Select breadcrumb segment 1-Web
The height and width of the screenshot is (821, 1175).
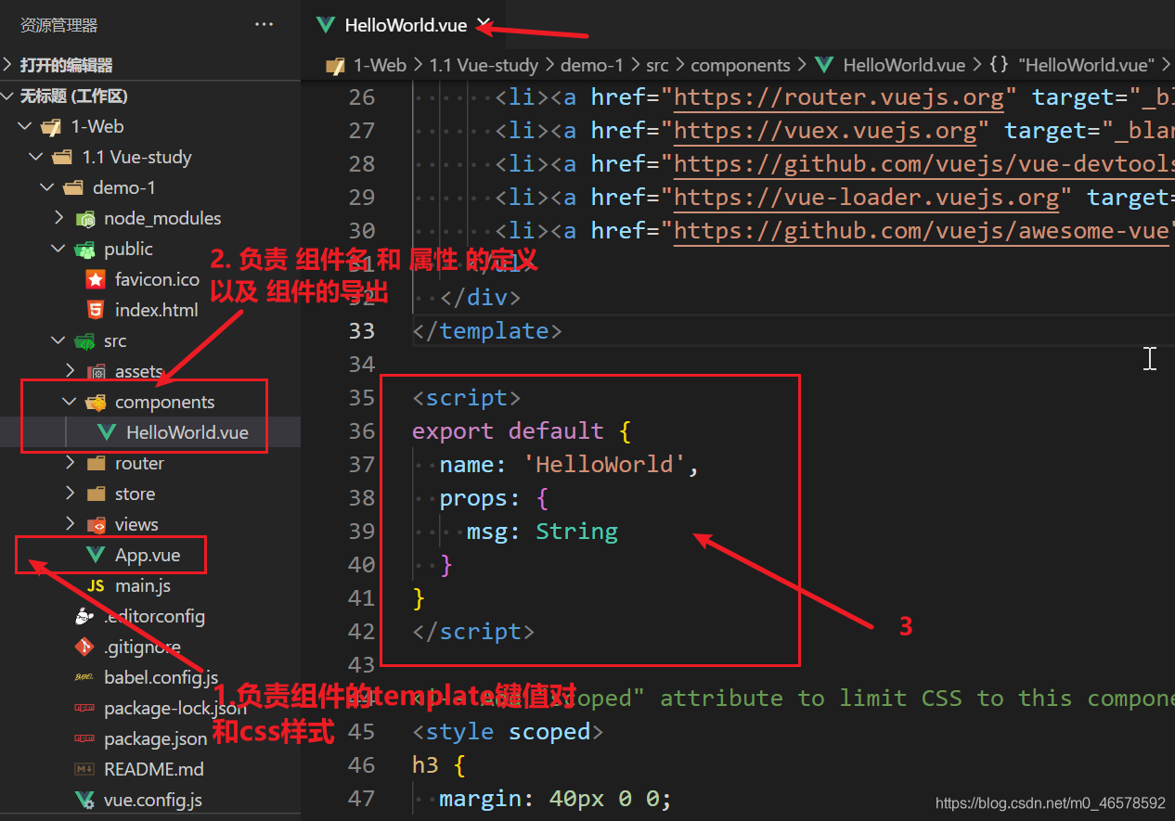tap(381, 65)
